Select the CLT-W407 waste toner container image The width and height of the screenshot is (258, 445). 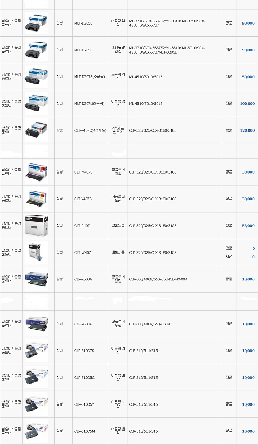pyautogui.click(x=36, y=252)
